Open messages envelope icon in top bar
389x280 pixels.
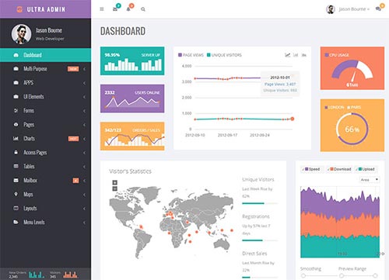(x=115, y=9)
